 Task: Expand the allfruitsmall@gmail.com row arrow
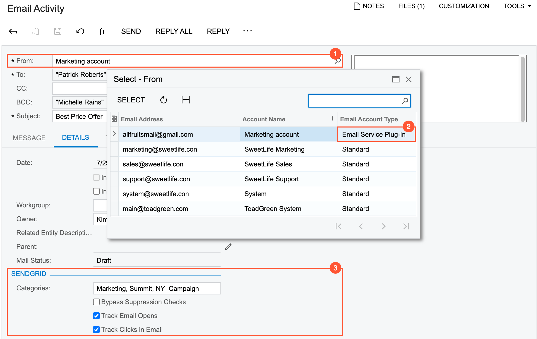click(x=114, y=134)
